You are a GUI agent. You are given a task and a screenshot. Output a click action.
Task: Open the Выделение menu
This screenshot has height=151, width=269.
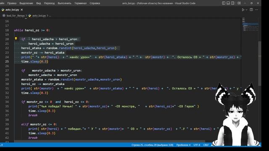tap(26, 3)
